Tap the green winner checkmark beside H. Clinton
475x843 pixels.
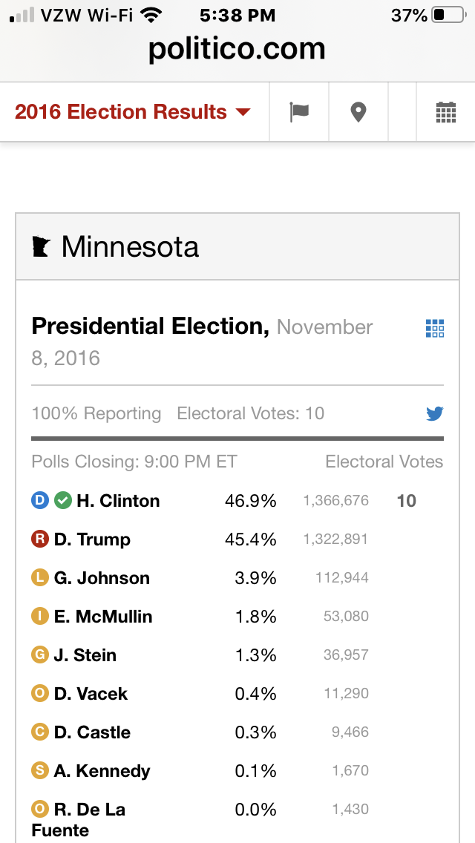point(63,500)
